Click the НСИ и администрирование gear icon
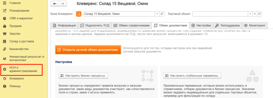This screenshot has height=98, width=273. pyautogui.click(x=5, y=69)
